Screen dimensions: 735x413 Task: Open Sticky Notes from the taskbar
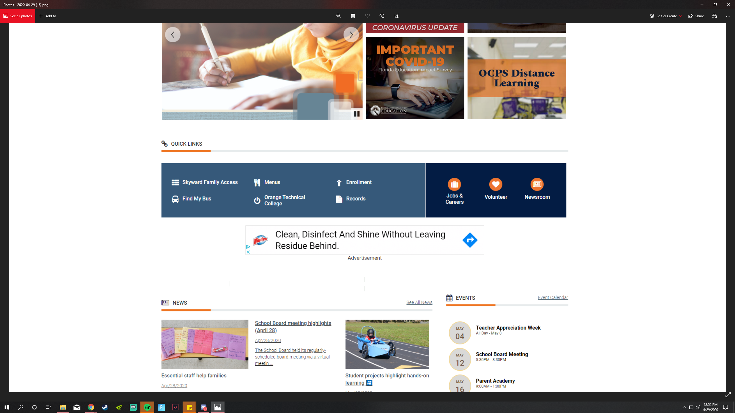189,407
